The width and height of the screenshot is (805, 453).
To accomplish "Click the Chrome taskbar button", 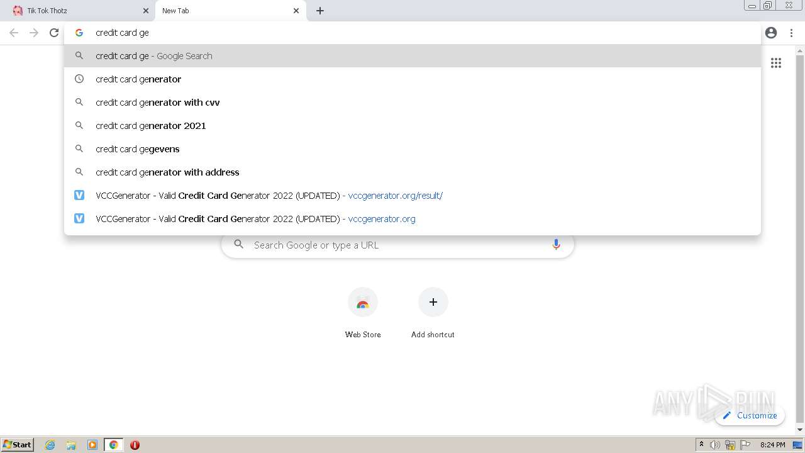I will pyautogui.click(x=114, y=445).
